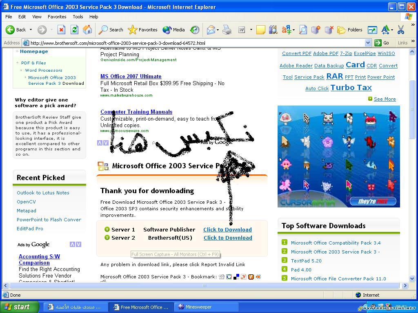Refresh the current page
The width and height of the screenshot is (418, 313).
pos(74,30)
